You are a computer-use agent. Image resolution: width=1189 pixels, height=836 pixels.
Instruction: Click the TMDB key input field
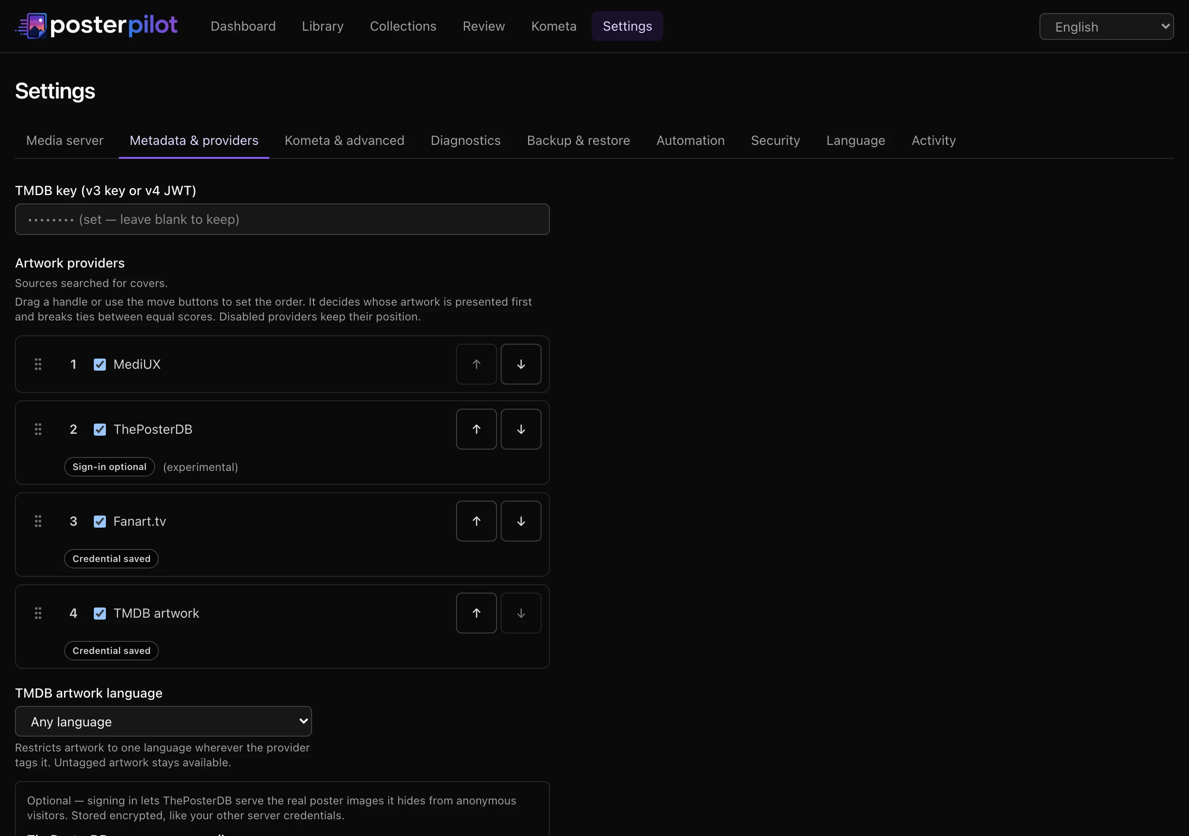point(282,219)
